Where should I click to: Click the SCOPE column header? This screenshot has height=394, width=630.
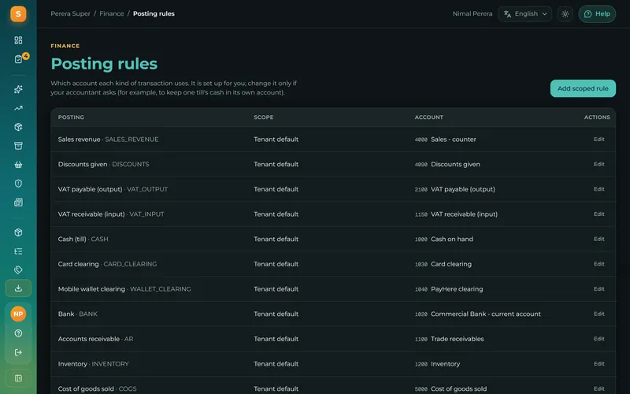[264, 117]
